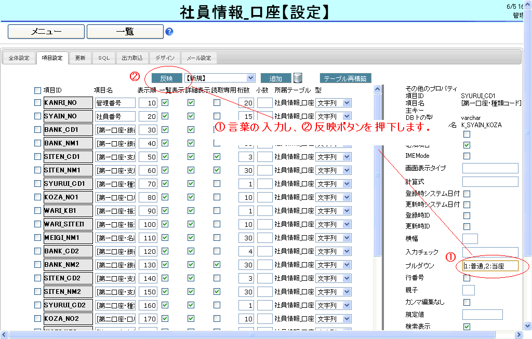Click the item list scroll-up arrow
Image resolution: width=532 pixels, height=339 pixels.
377,89
